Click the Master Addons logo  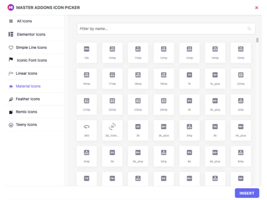coord(11,7)
